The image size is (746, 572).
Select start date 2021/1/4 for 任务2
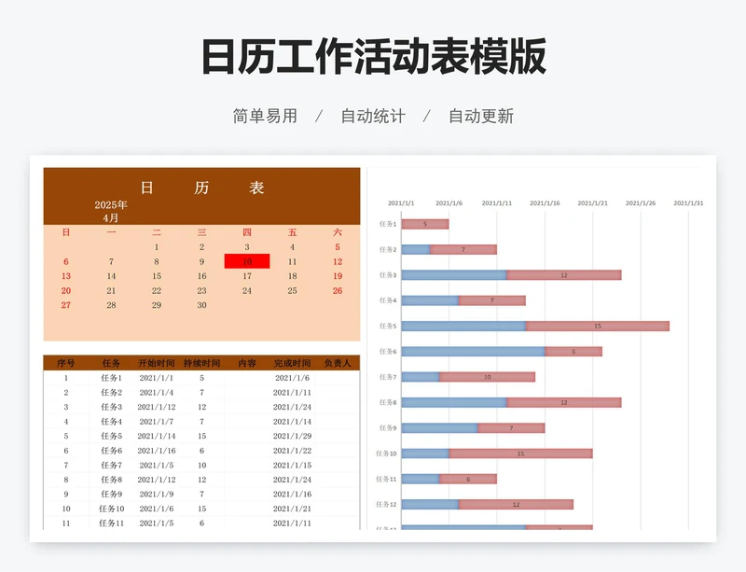[x=157, y=393]
